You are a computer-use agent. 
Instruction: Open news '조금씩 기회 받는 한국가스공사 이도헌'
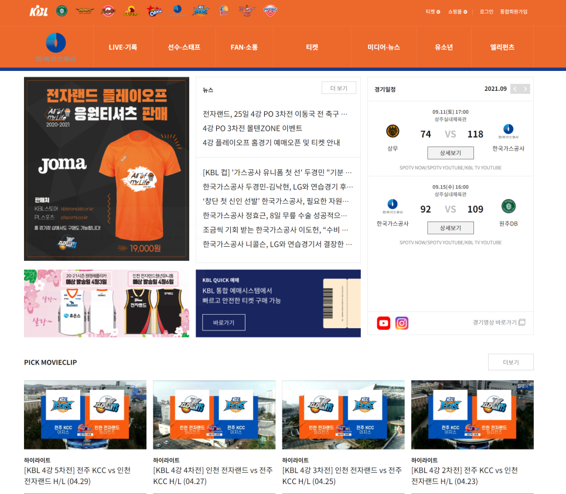(x=275, y=230)
